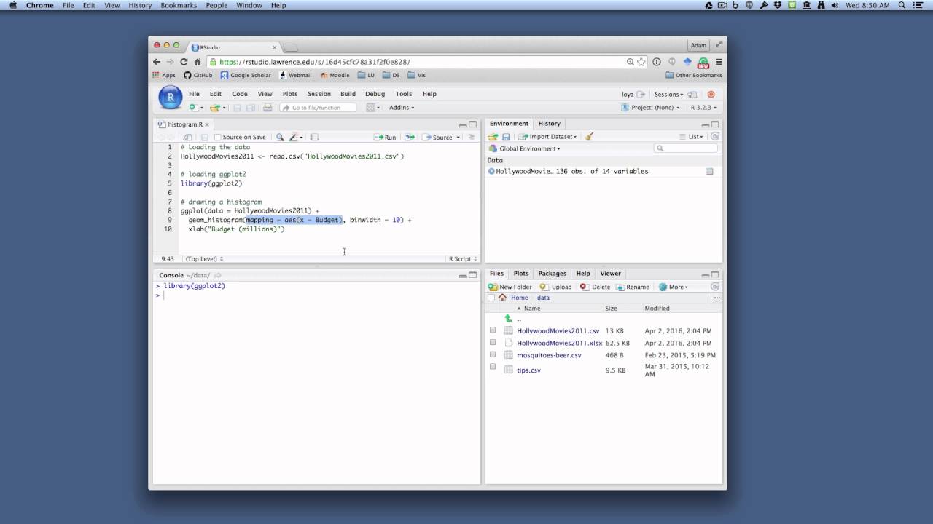Click the Delete button in Files pane
Image resolution: width=933 pixels, height=524 pixels.
click(596, 287)
